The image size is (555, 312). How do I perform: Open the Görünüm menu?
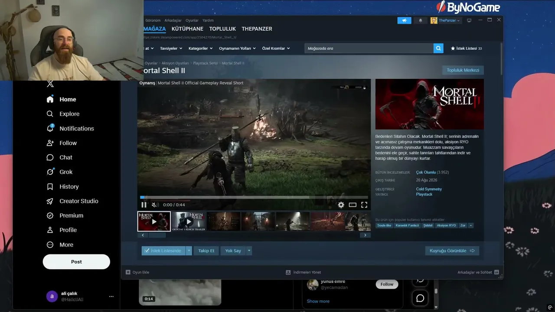click(153, 20)
